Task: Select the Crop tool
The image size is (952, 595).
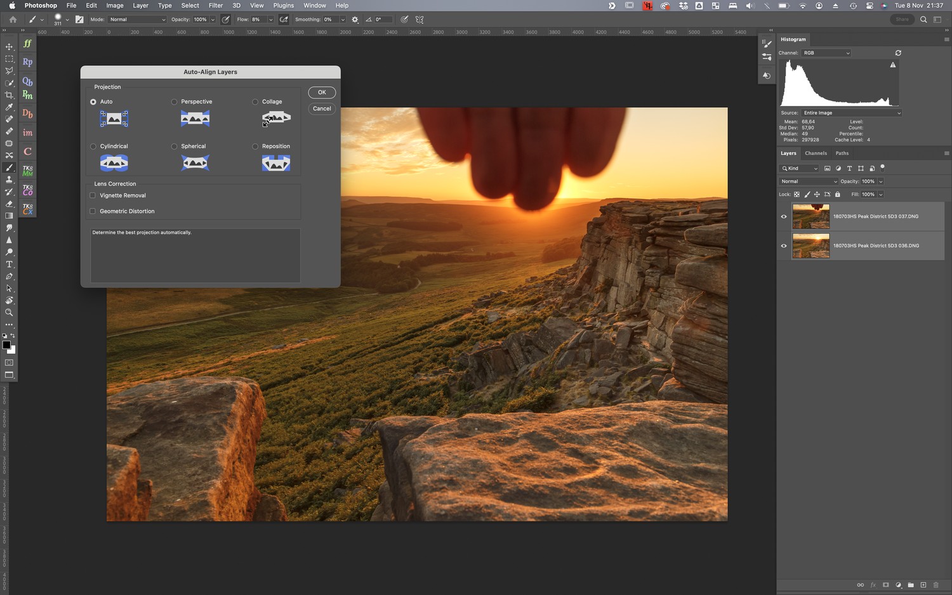Action: [9, 95]
